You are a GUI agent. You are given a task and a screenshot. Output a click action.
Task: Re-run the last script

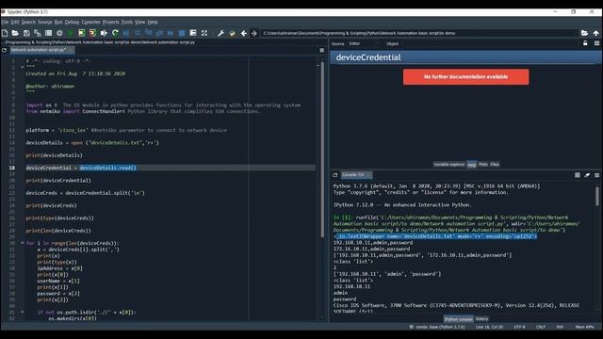(115, 33)
